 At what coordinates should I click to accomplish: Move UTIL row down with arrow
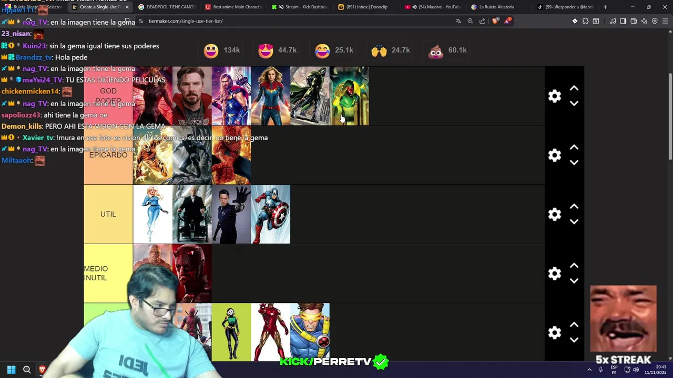point(574,222)
